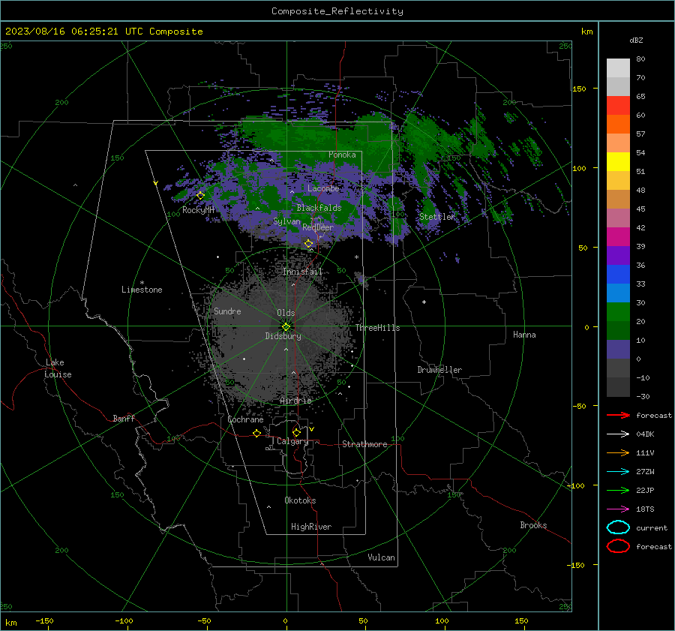675x631 pixels.
Task: Click the Innisfail label on the map
Action: coord(302,272)
